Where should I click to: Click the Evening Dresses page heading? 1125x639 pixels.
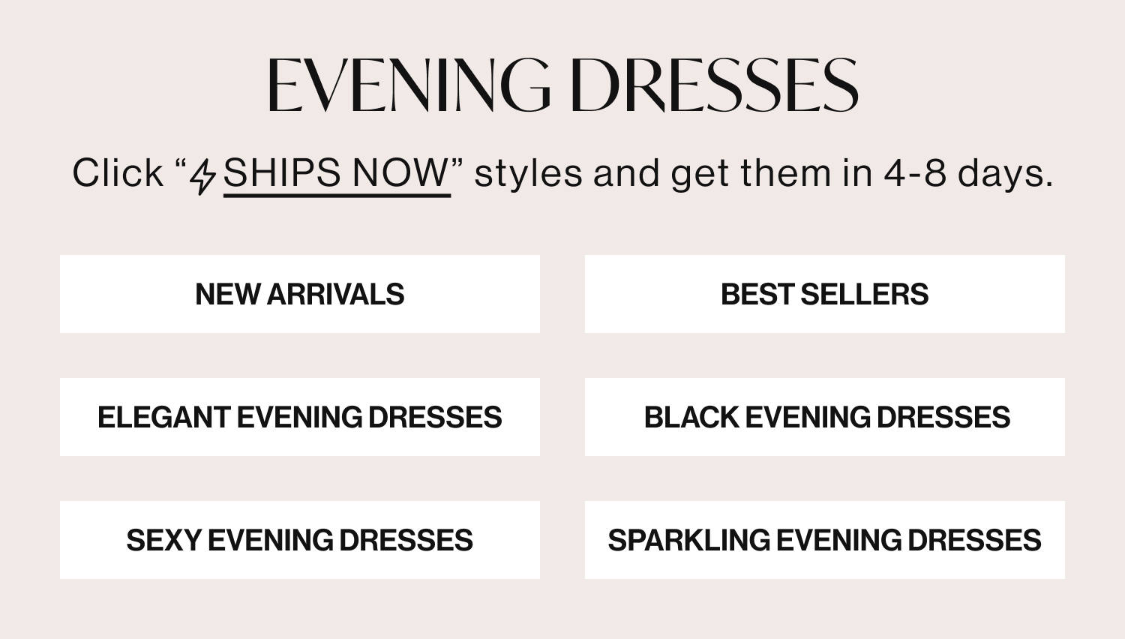562,85
